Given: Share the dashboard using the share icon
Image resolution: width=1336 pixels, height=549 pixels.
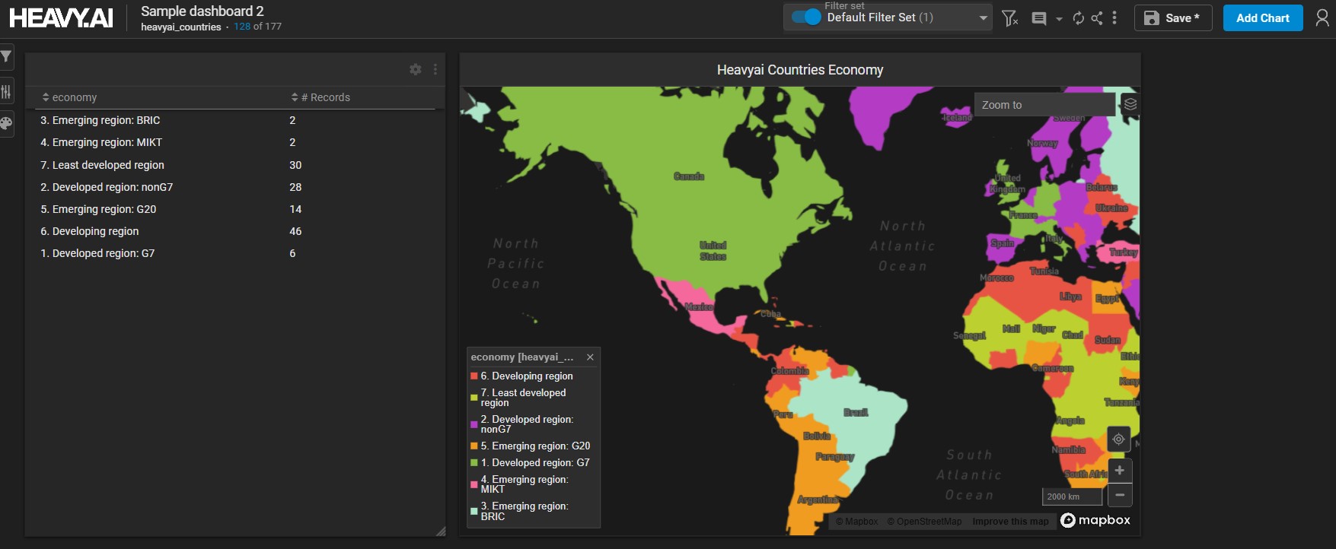Looking at the screenshot, I should [1097, 18].
